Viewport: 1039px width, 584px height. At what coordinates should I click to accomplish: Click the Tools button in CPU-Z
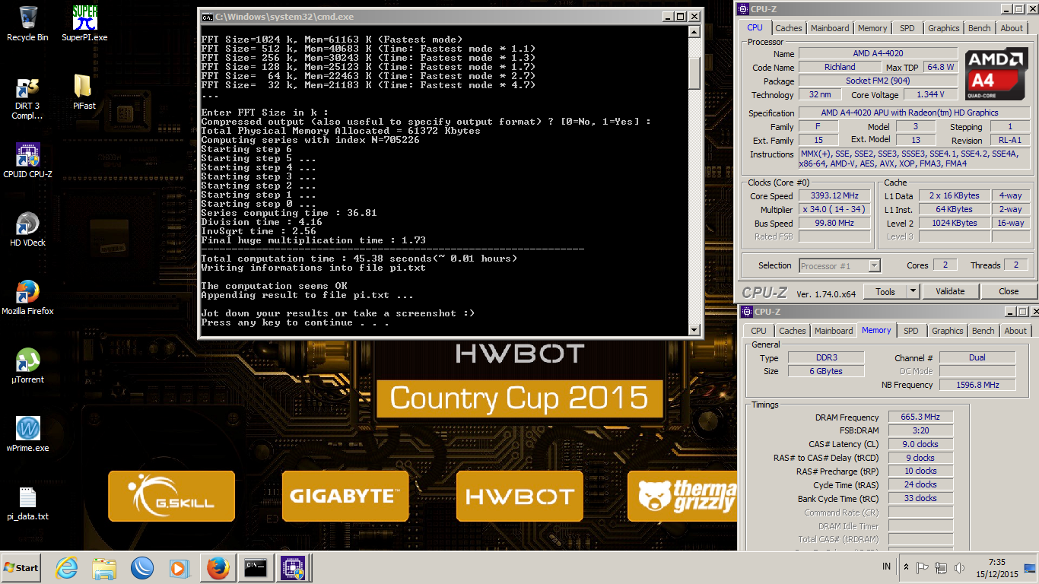885,291
